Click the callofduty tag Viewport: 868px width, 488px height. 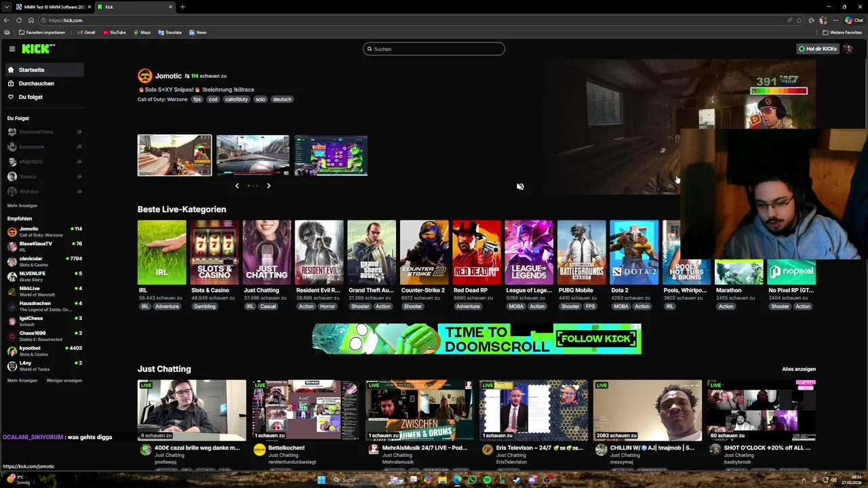(x=237, y=99)
